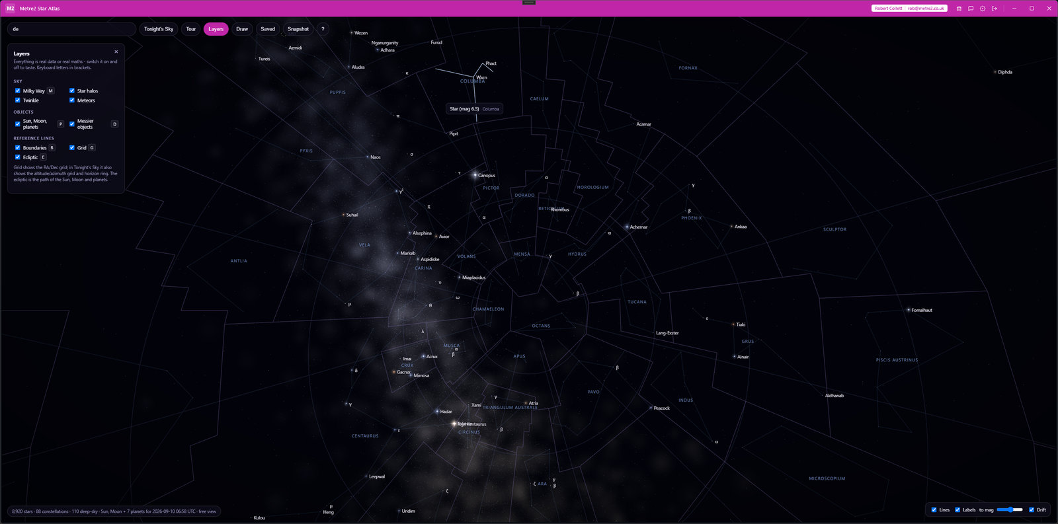The image size is (1058, 524).
Task: Click the Hadar star label
Action: [x=446, y=411]
